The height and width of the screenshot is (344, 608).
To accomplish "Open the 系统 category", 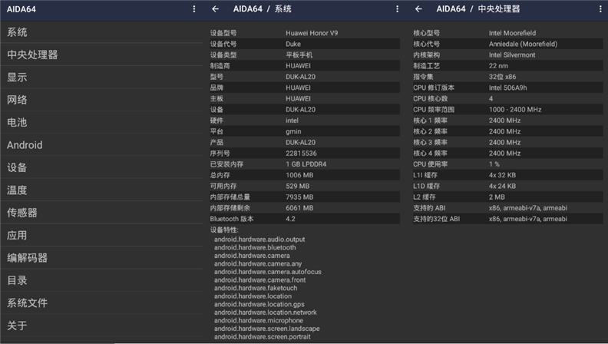I will point(101,32).
